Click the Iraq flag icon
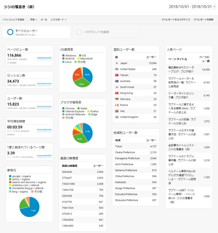 point(117,111)
